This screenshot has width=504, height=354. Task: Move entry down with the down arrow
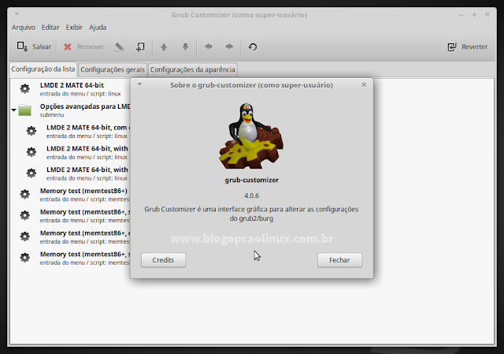186,47
